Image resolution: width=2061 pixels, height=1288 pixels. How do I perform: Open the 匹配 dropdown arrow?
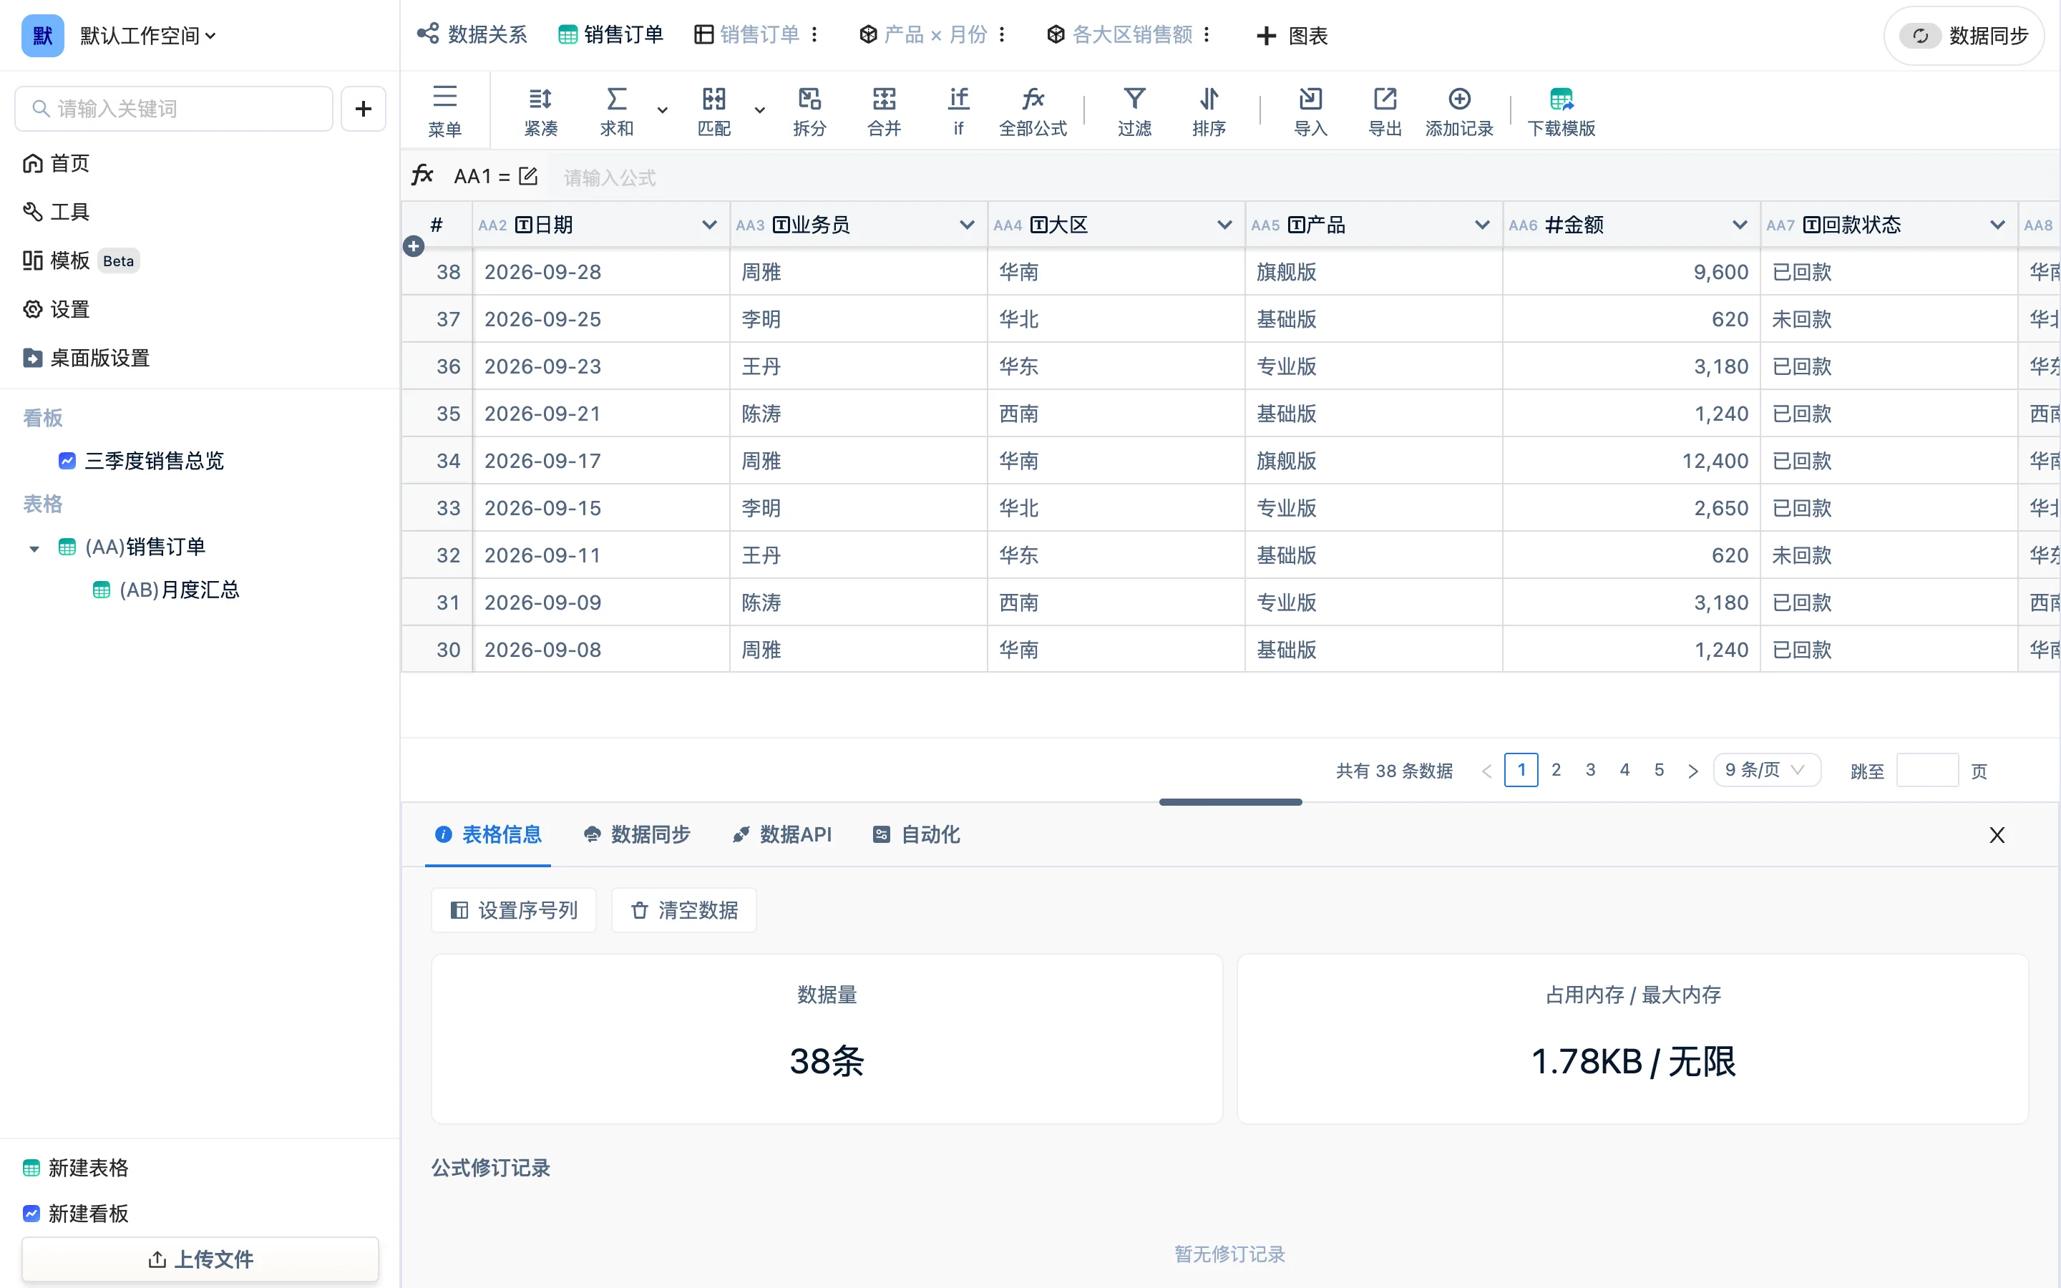(760, 111)
